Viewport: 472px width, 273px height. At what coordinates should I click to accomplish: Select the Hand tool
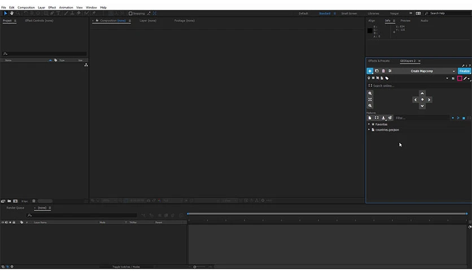[x=12, y=13]
